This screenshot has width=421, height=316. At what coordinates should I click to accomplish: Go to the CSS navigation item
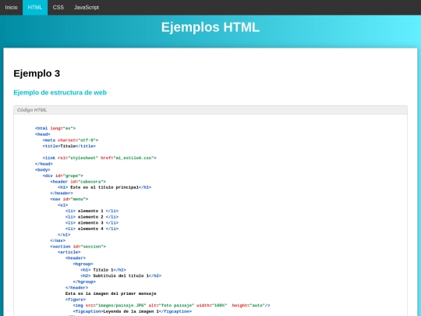58,7
